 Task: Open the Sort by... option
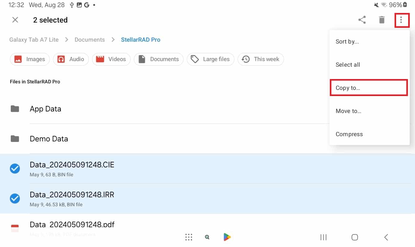(347, 42)
